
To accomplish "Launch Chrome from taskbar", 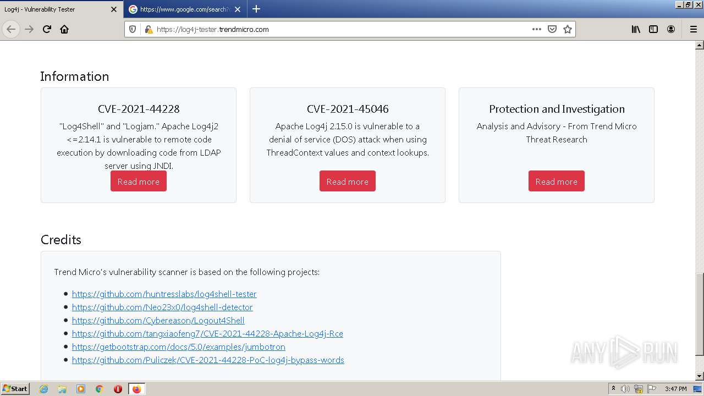I will (100, 389).
